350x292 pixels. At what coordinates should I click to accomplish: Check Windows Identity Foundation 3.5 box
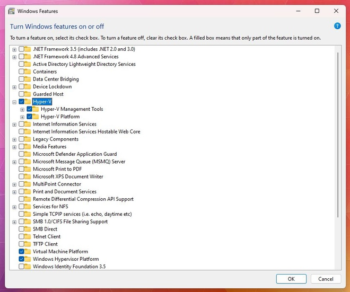point(21,267)
